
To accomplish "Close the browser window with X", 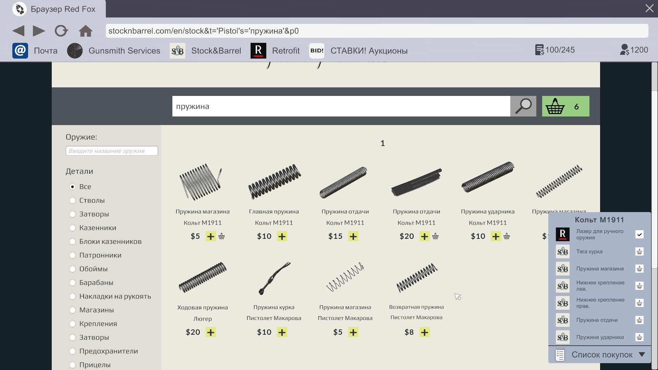I will click(649, 8).
